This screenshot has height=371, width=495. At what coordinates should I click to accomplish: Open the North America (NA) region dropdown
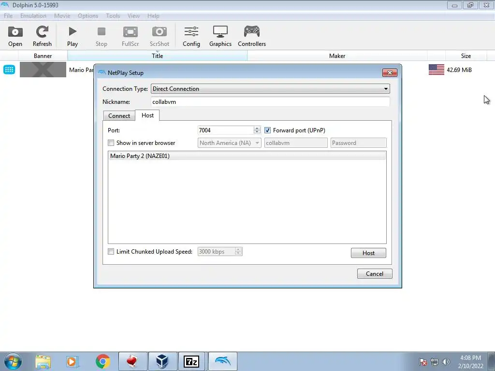coord(230,143)
